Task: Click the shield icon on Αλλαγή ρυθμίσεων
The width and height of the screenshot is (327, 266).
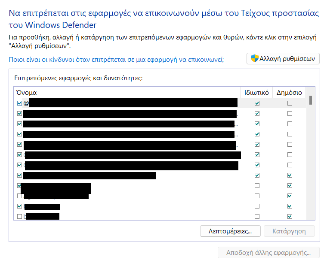Action: (x=254, y=58)
